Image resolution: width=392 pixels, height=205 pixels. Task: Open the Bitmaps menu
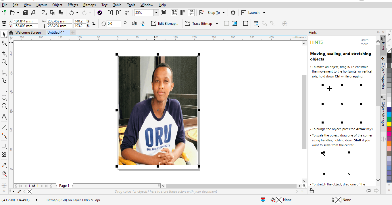[89, 5]
